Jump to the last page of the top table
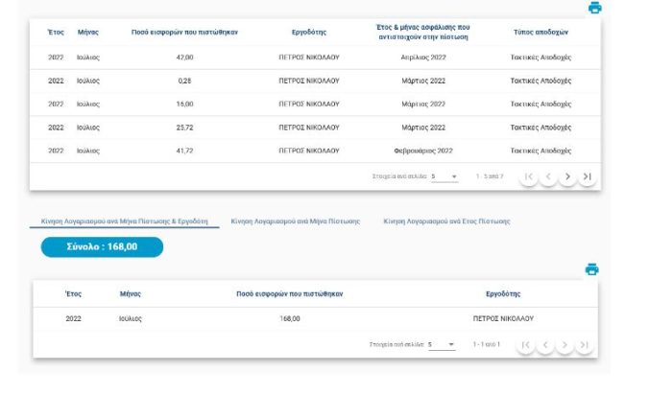Image resolution: width=649 pixels, height=395 pixels. point(587,176)
